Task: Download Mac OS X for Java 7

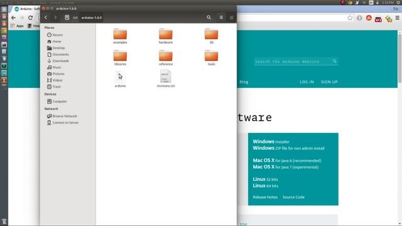Action: [286, 167]
